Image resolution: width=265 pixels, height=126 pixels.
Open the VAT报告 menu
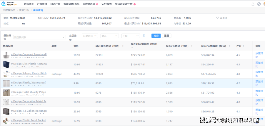[x=107, y=4]
